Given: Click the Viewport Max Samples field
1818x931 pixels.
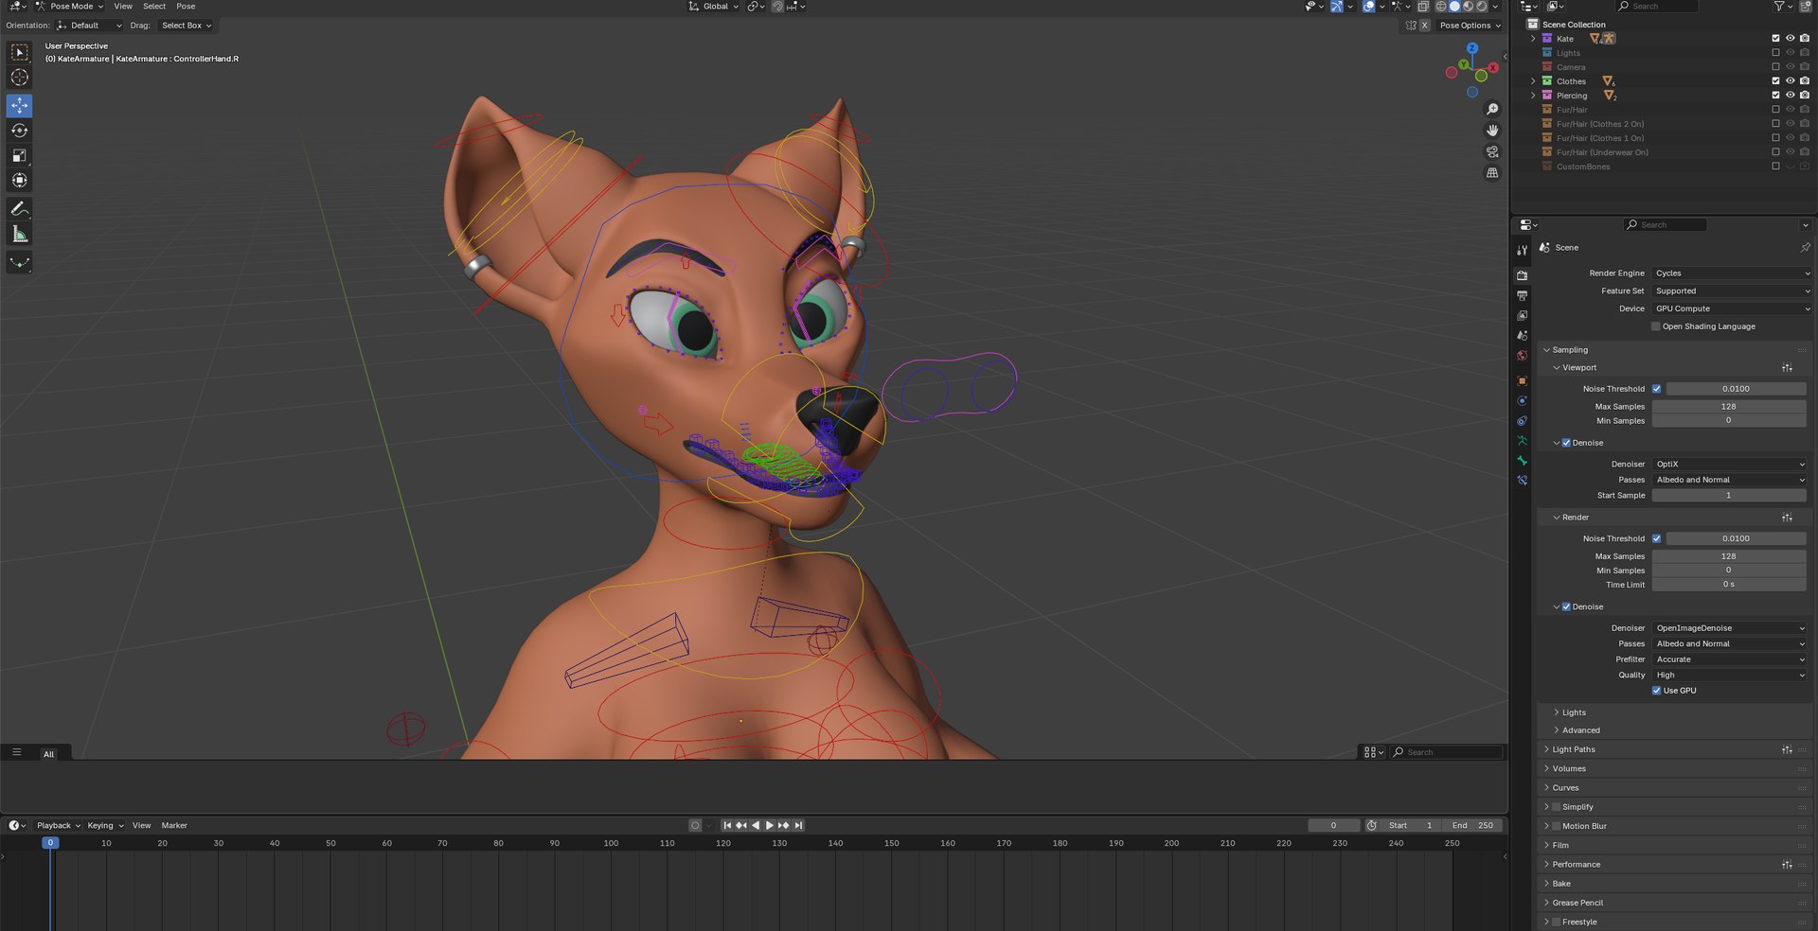Looking at the screenshot, I should (1729, 407).
